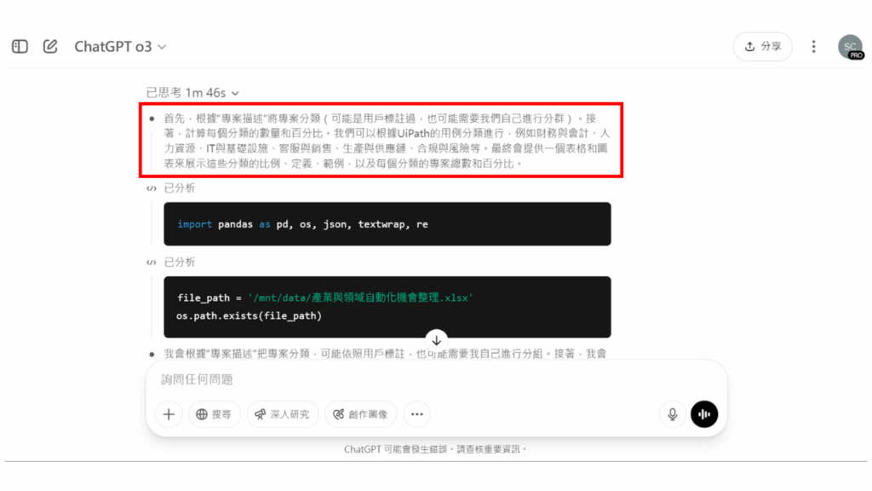The image size is (872, 491).
Task: Open the three-dot options menu
Action: click(x=813, y=47)
